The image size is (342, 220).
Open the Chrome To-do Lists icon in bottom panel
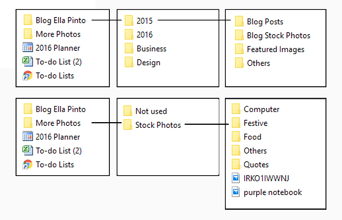[28, 164]
